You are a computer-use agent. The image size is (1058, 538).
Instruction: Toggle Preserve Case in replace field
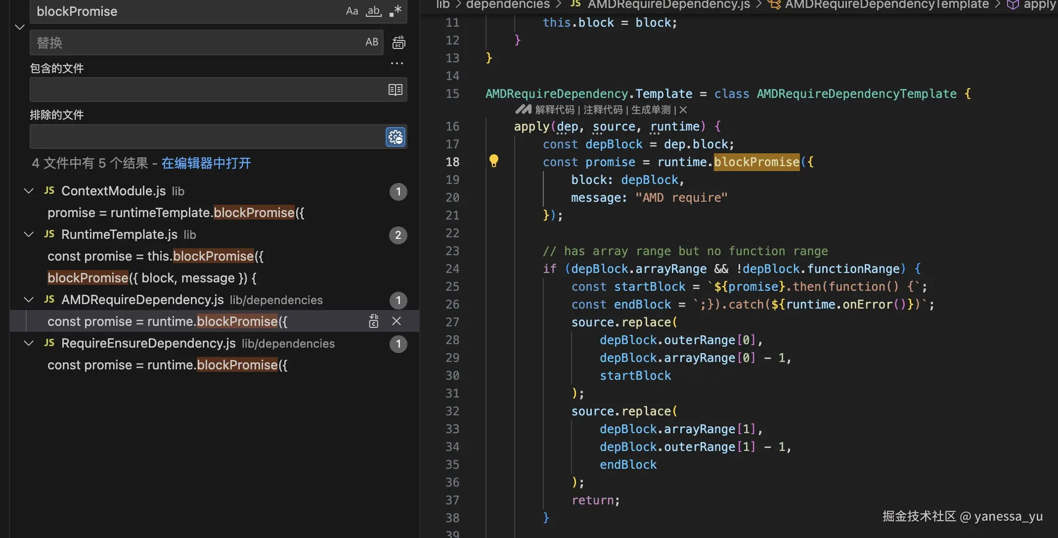pos(372,42)
